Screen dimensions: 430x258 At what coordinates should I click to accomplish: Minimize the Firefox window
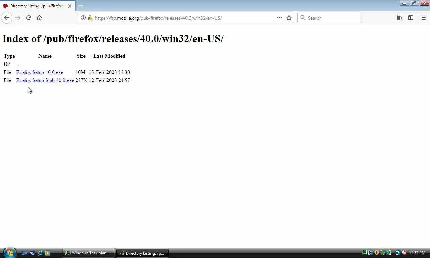[x=404, y=3]
